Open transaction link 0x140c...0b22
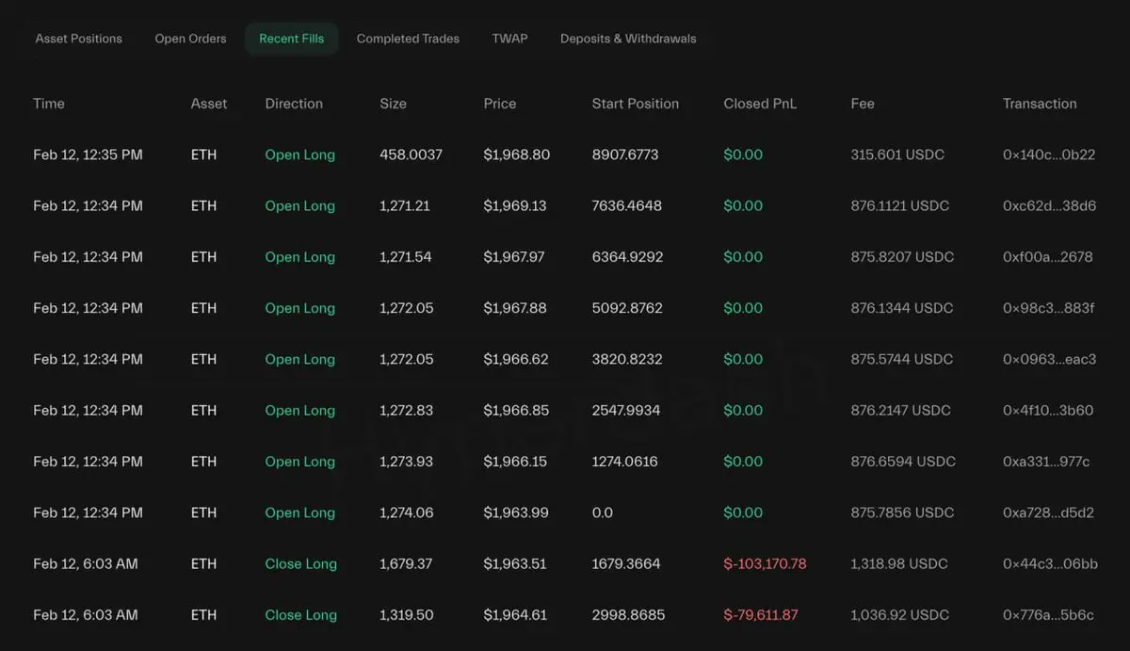The width and height of the screenshot is (1130, 651). pyautogui.click(x=1049, y=155)
